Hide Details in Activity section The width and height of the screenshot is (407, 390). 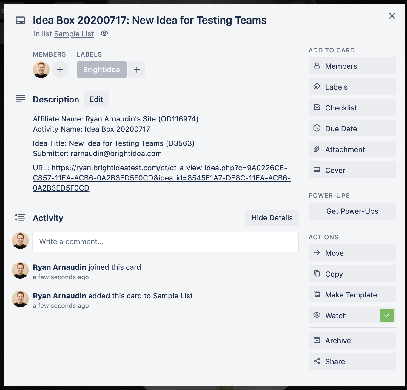272,218
